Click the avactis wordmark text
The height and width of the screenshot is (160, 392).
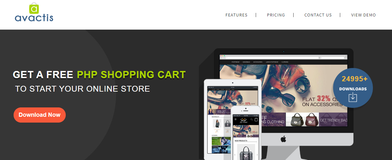point(34,18)
